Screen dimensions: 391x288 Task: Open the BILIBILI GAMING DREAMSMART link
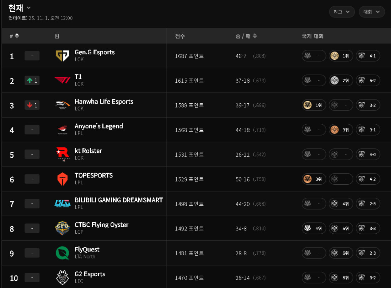click(x=118, y=200)
